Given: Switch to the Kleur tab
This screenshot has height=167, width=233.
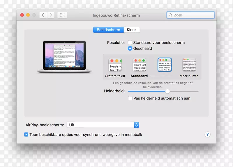Looking at the screenshot, I should [x=131, y=30].
